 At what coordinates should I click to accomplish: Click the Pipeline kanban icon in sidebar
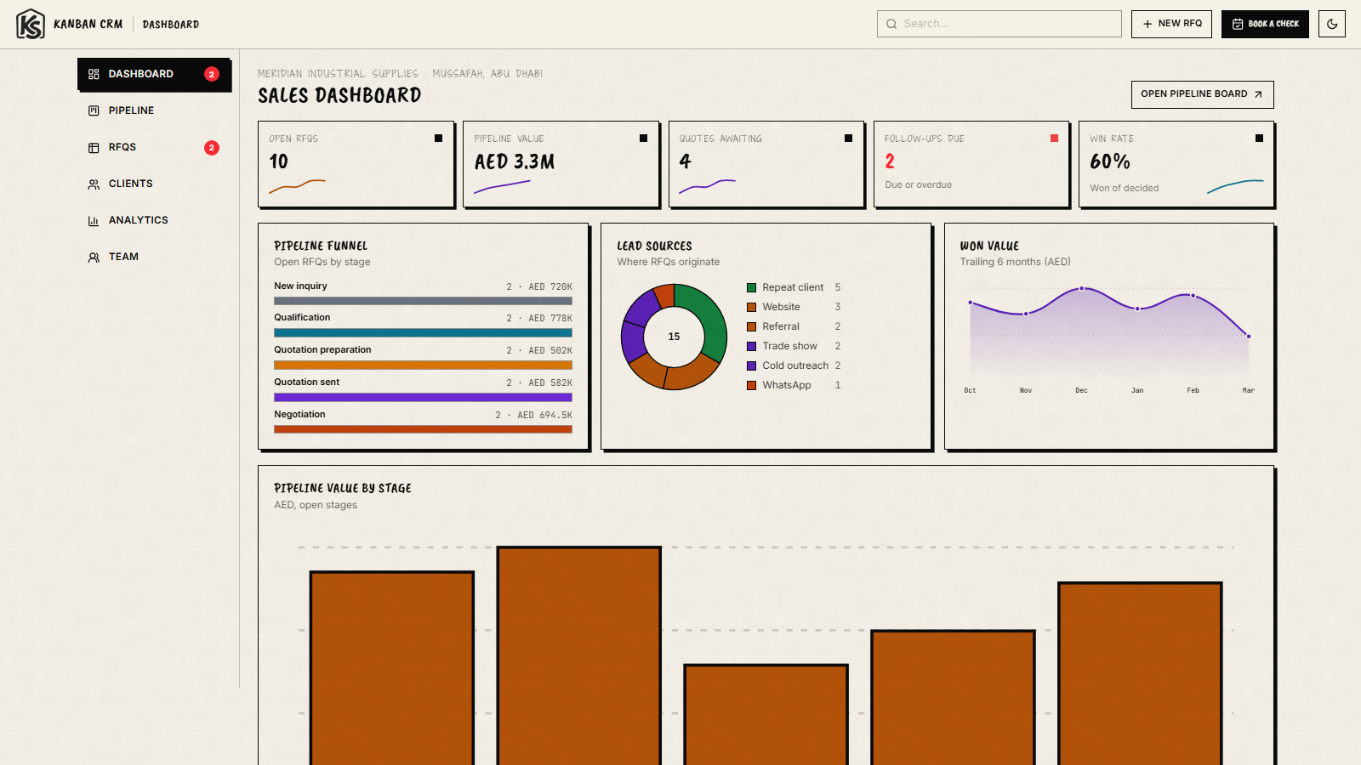(94, 110)
